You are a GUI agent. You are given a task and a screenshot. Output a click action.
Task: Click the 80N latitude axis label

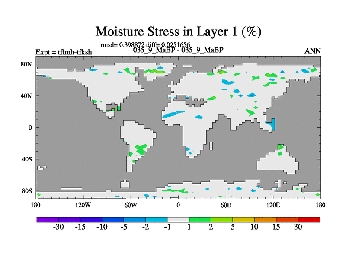point(27,64)
